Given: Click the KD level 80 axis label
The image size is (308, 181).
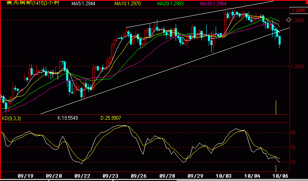Looking at the screenshot, I should pyautogui.click(x=293, y=133).
